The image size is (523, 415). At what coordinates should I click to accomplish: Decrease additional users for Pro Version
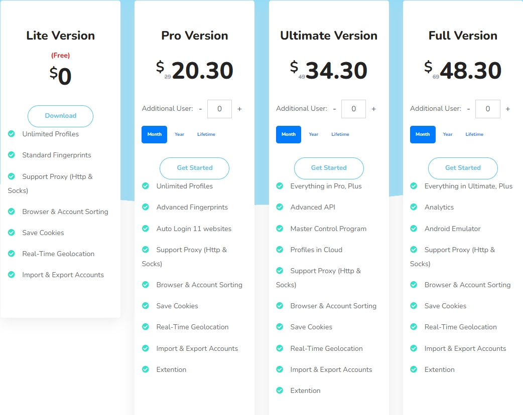(x=200, y=109)
